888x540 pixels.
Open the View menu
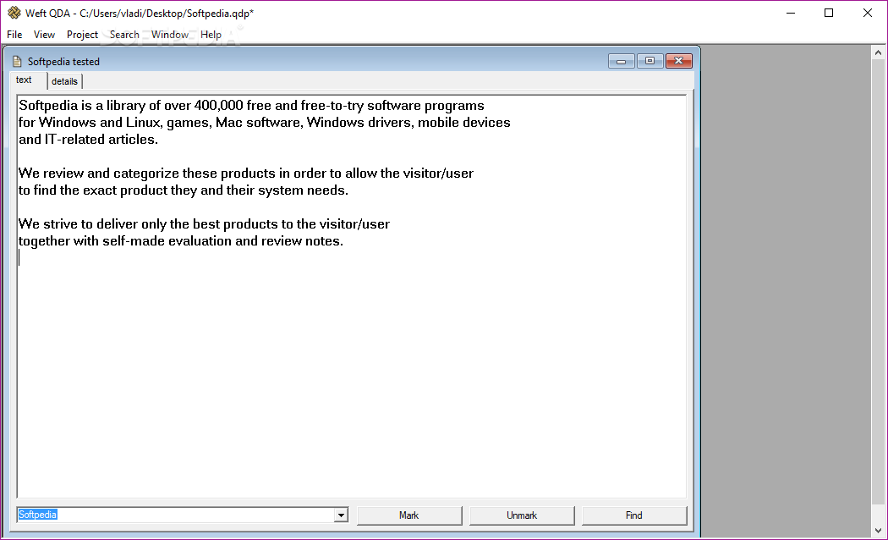44,35
